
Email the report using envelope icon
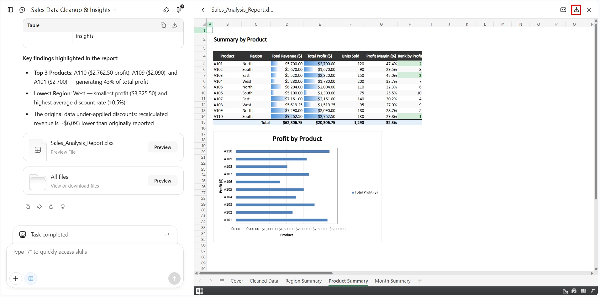[563, 10]
